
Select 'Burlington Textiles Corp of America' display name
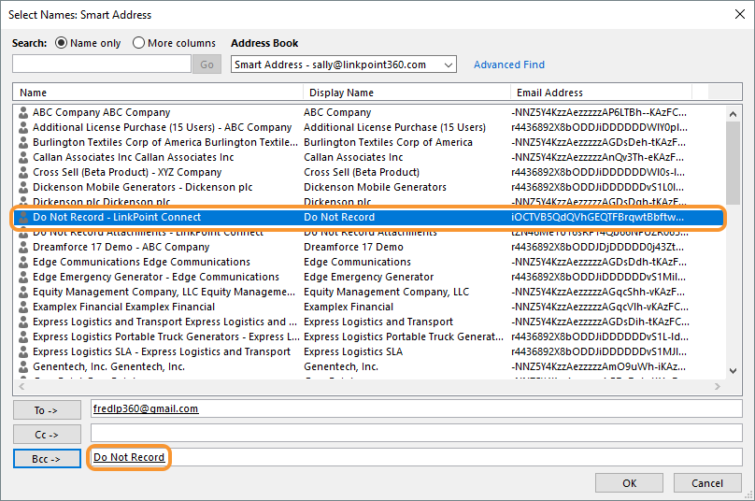(x=388, y=142)
